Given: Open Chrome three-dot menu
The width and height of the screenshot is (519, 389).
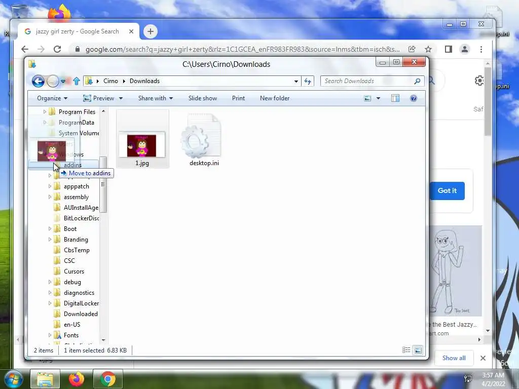Looking at the screenshot, I should click(x=481, y=49).
